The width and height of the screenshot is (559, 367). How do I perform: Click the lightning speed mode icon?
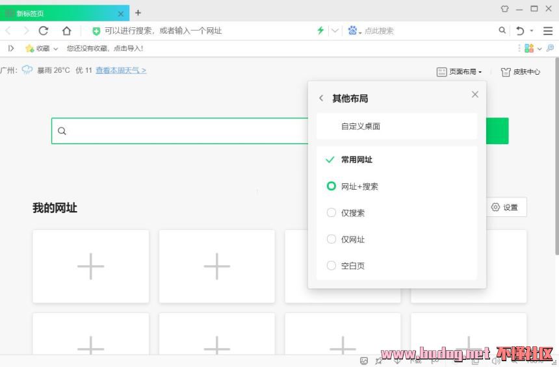click(x=320, y=31)
